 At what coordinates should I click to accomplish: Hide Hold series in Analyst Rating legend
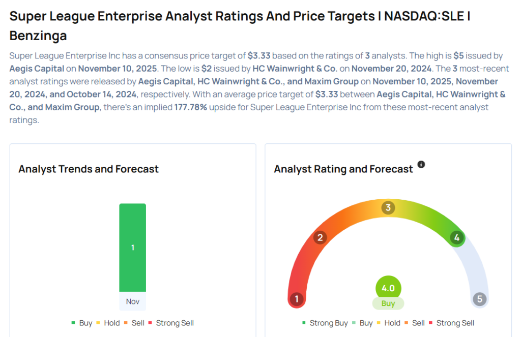(388, 323)
